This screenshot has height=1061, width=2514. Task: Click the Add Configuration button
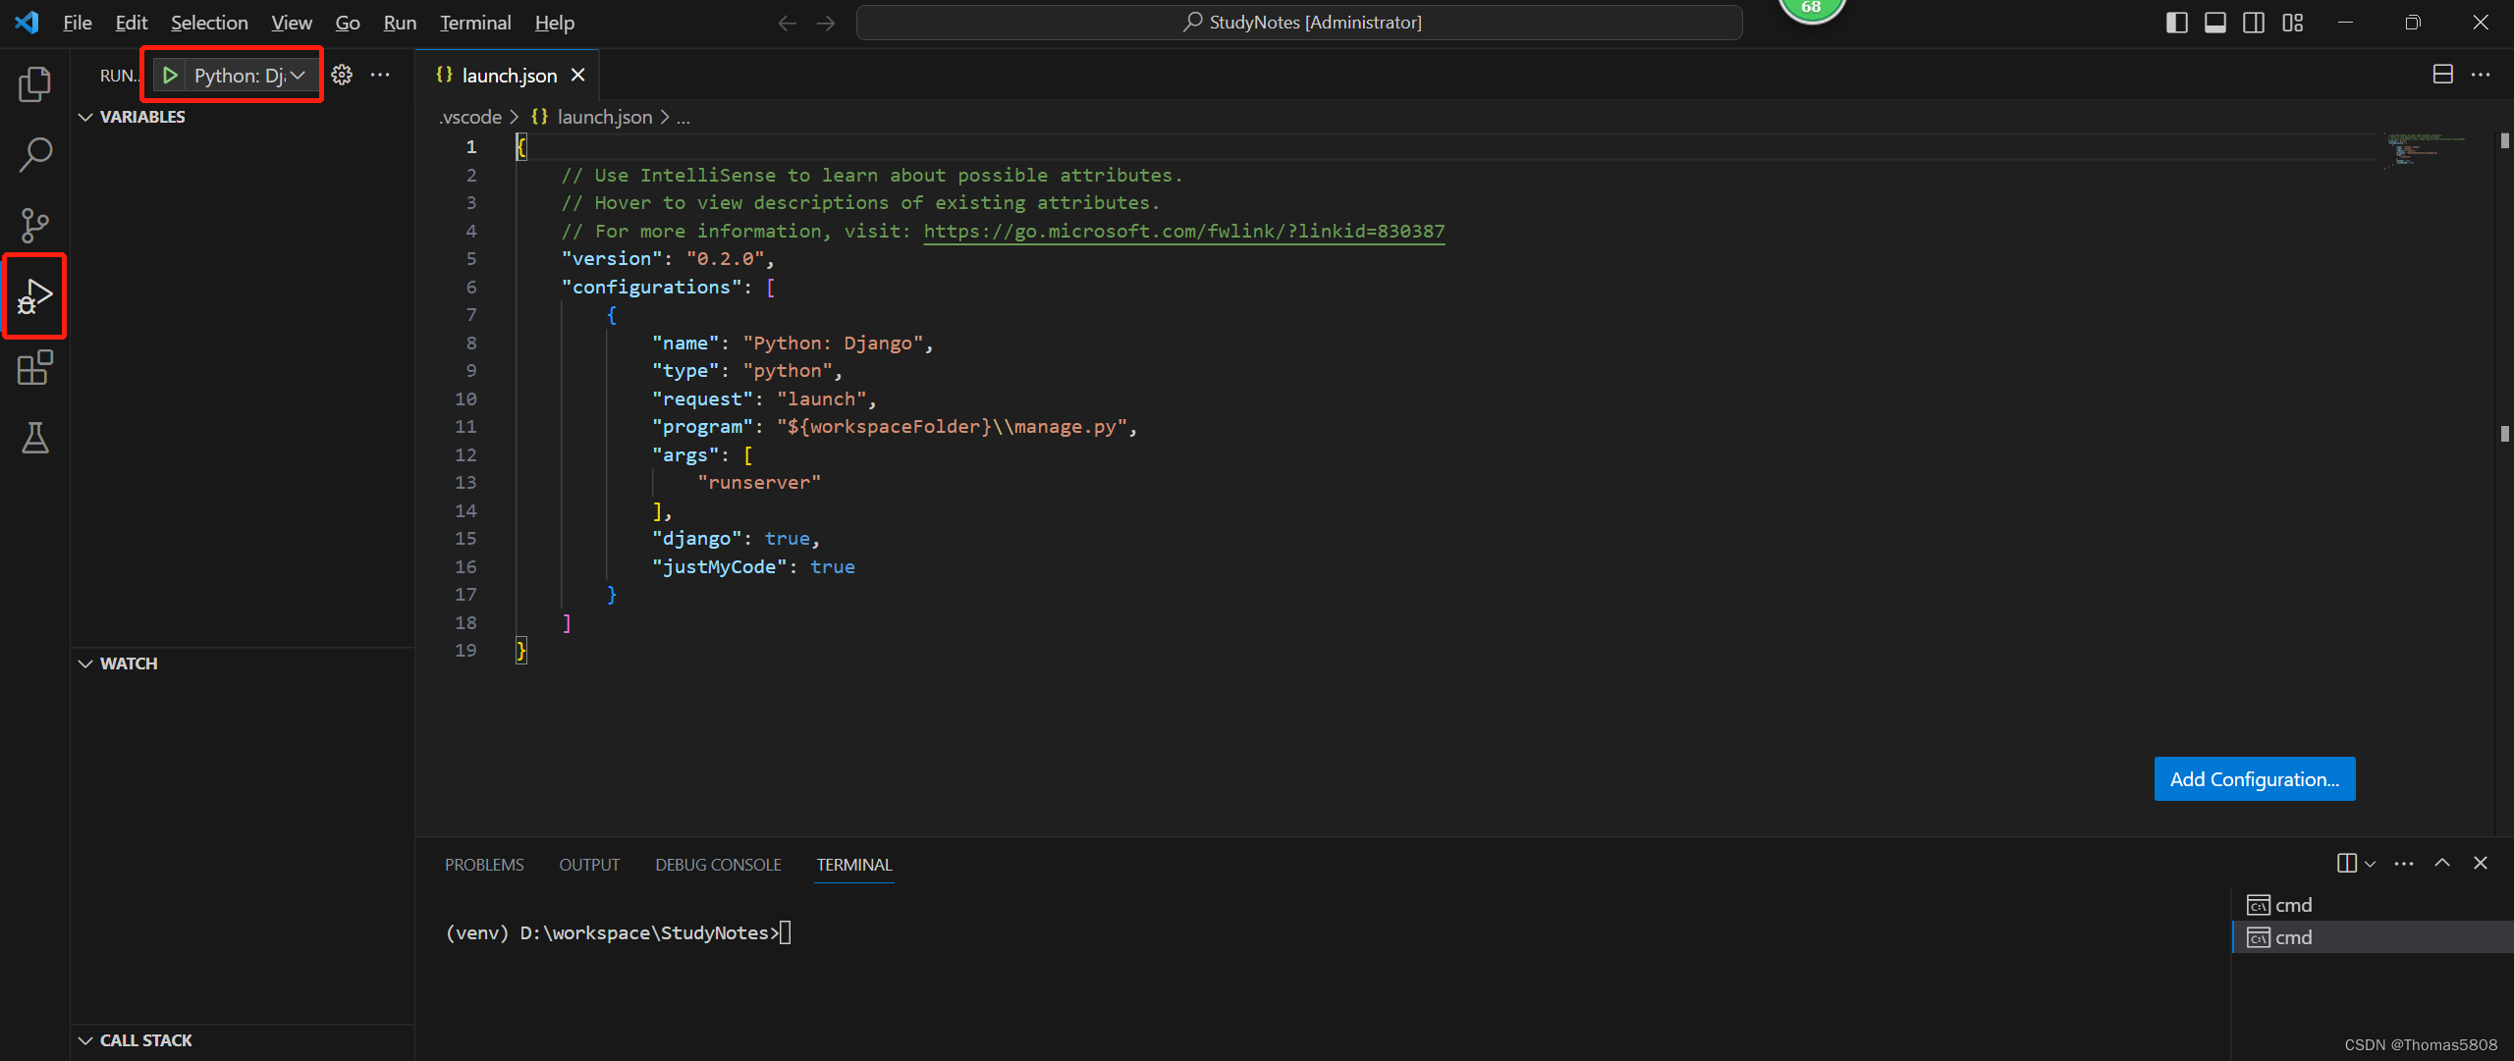click(2254, 778)
